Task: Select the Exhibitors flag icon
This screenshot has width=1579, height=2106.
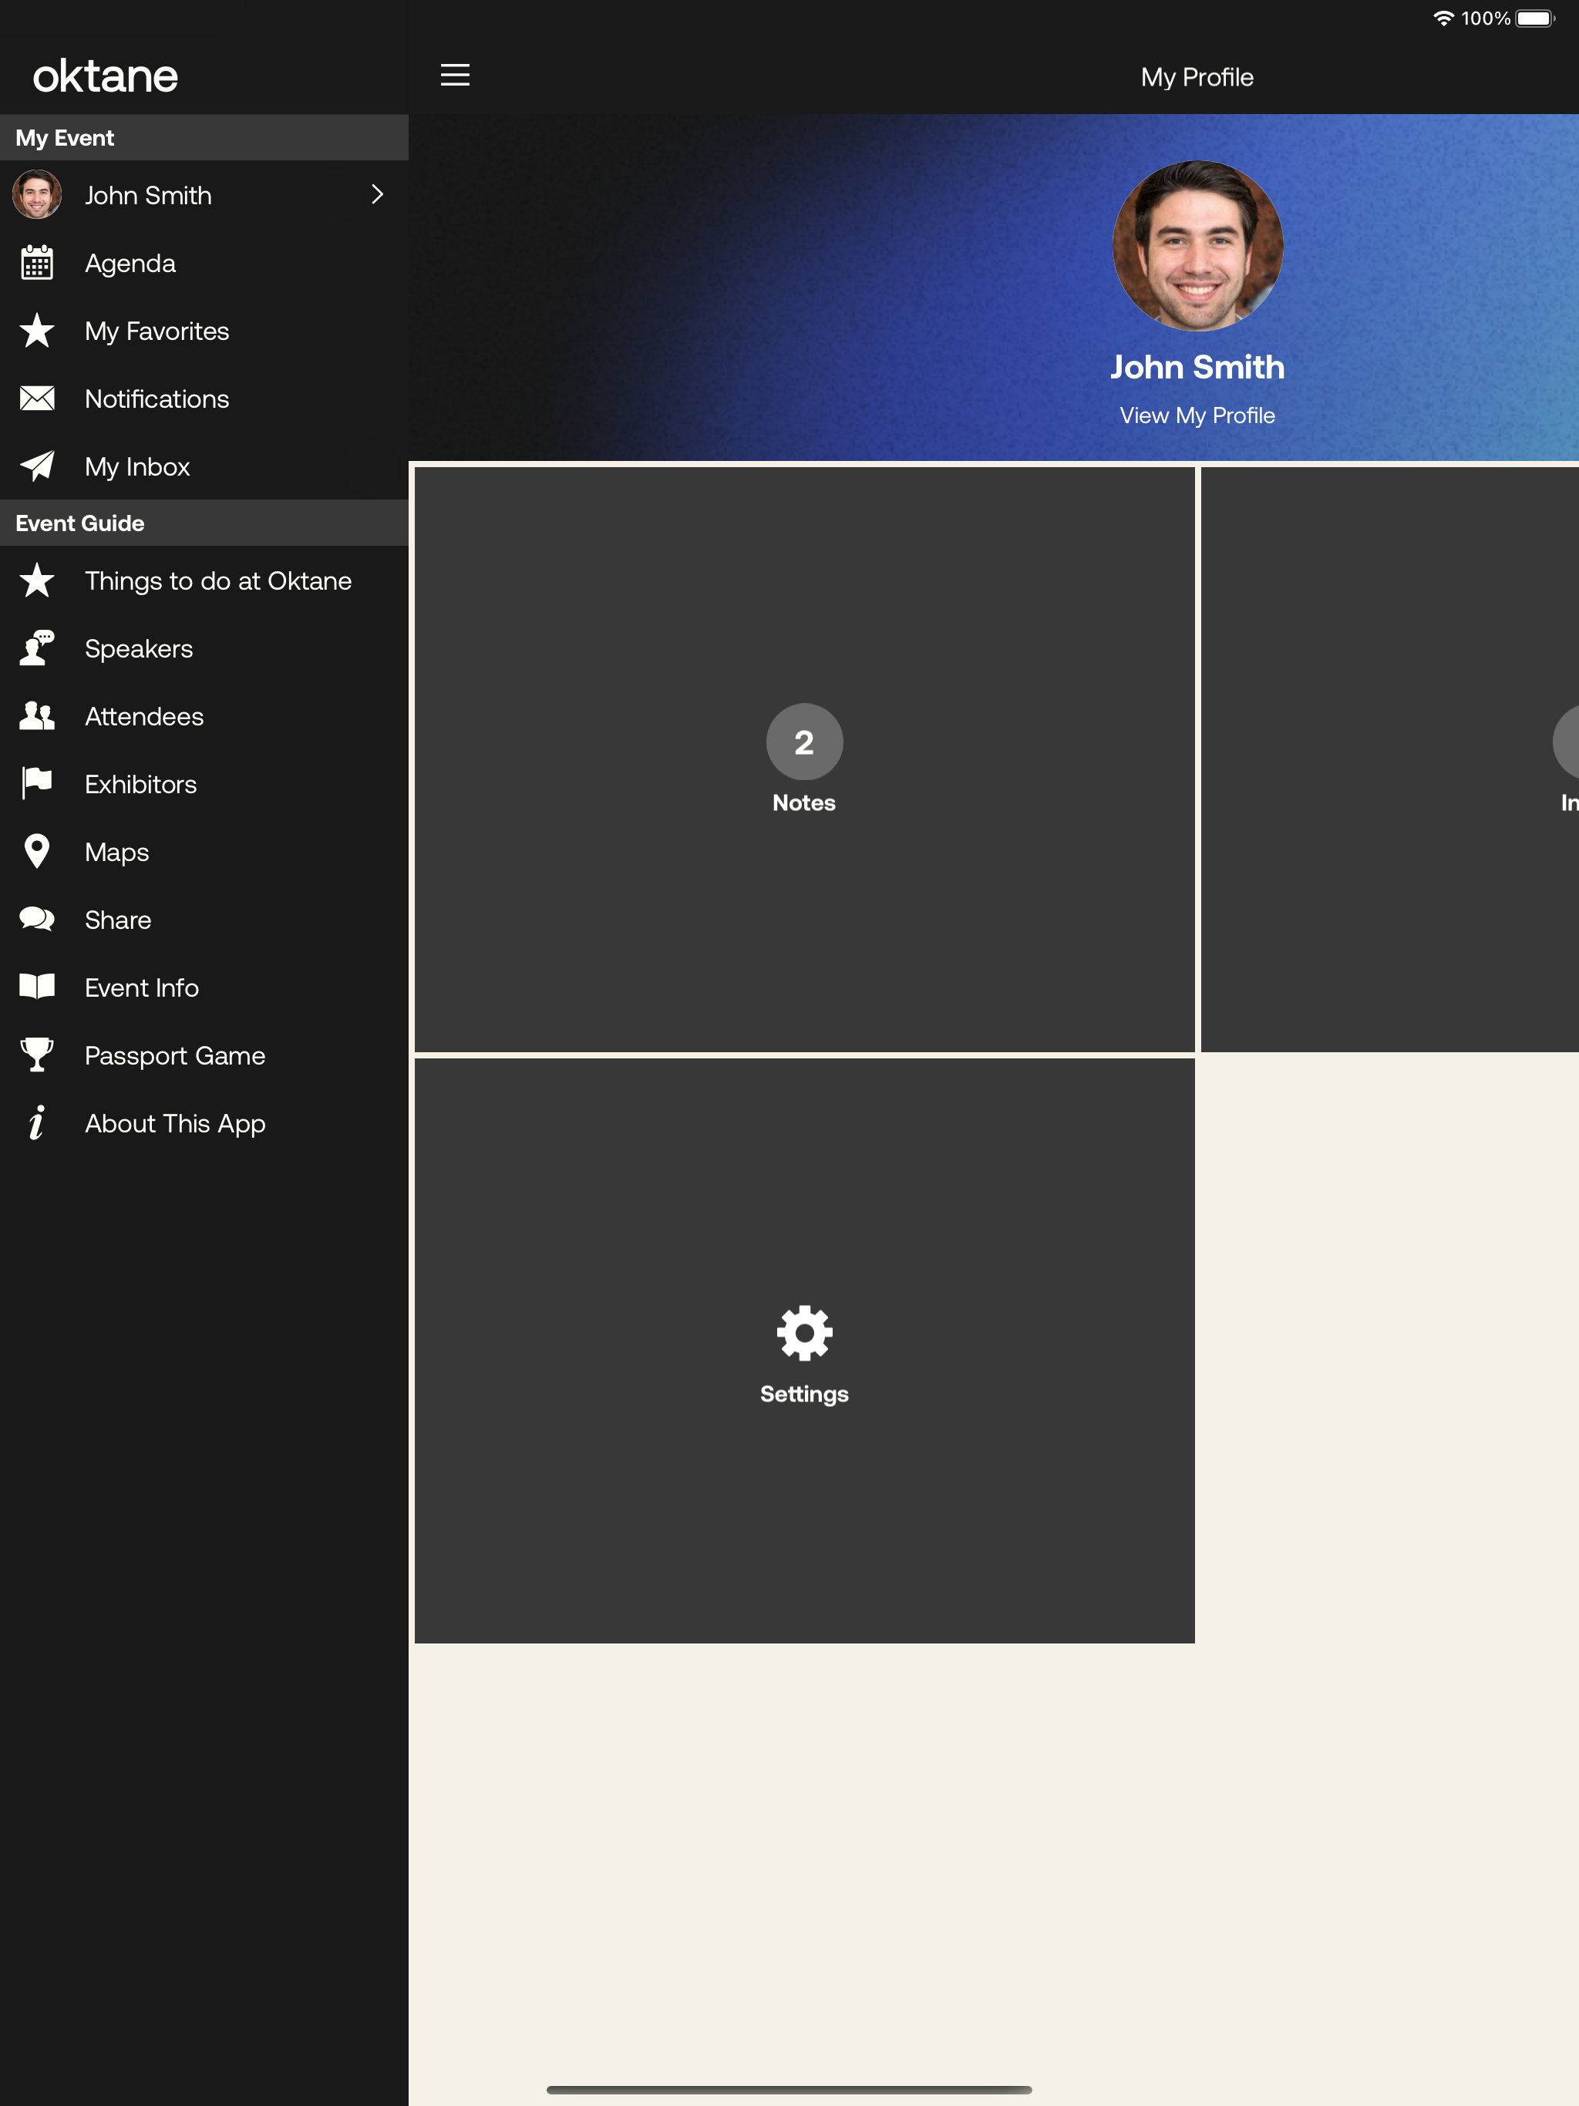Action: point(37,782)
